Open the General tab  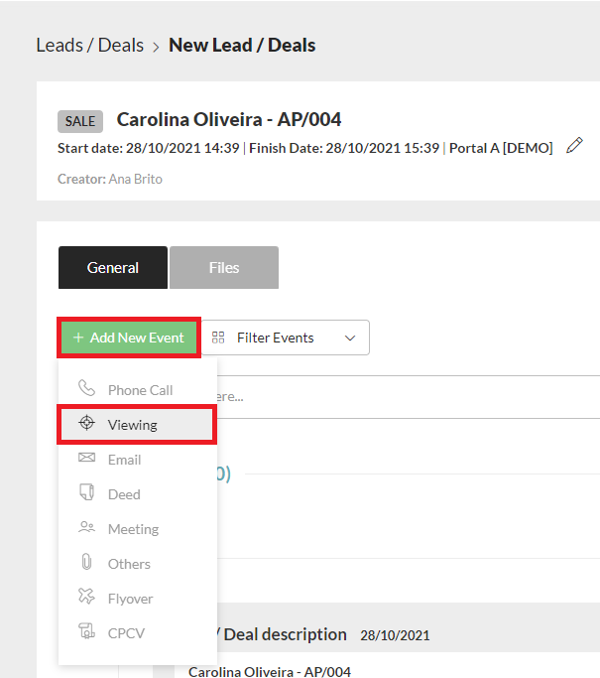(113, 268)
